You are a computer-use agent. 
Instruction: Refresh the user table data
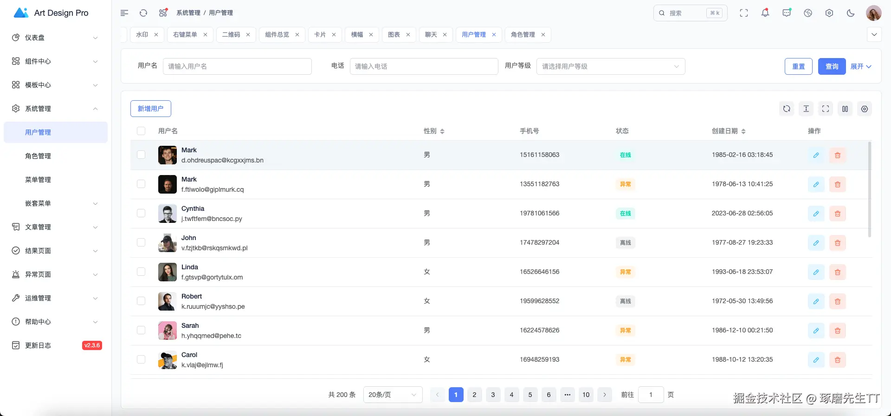point(786,109)
